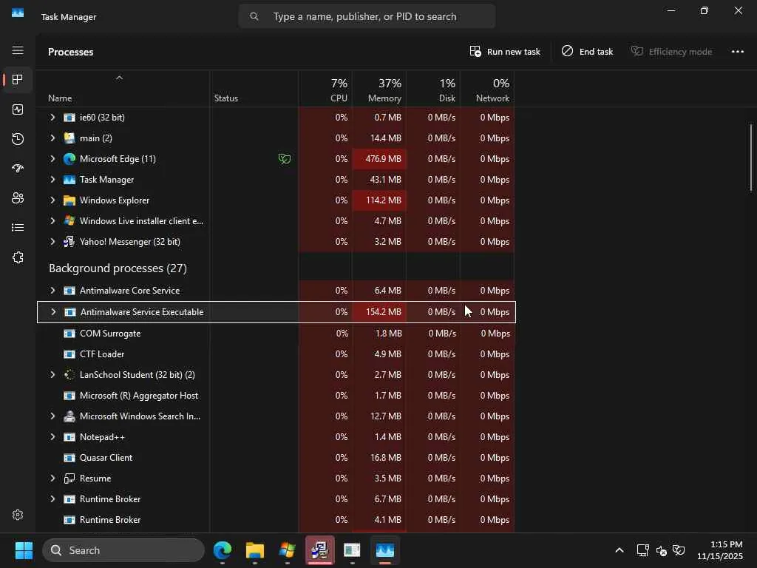Click the Microsoft Edge process icon
757x568 pixels.
pos(69,159)
